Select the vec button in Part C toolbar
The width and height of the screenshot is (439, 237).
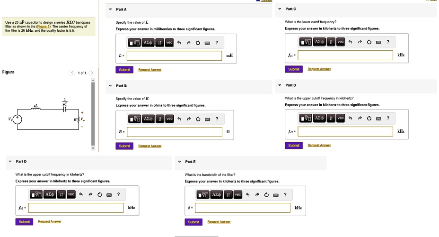click(341, 42)
